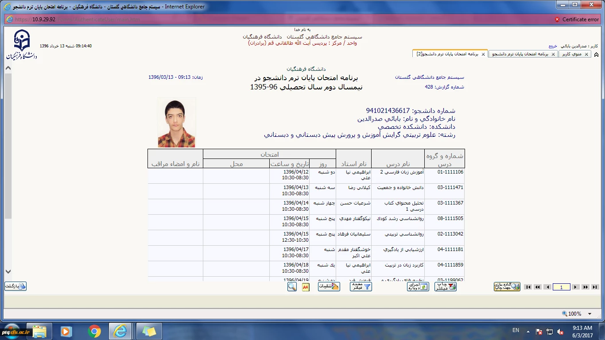Open Google Chrome from the taskbar
Image resolution: width=605 pixels, height=340 pixels.
click(x=94, y=331)
